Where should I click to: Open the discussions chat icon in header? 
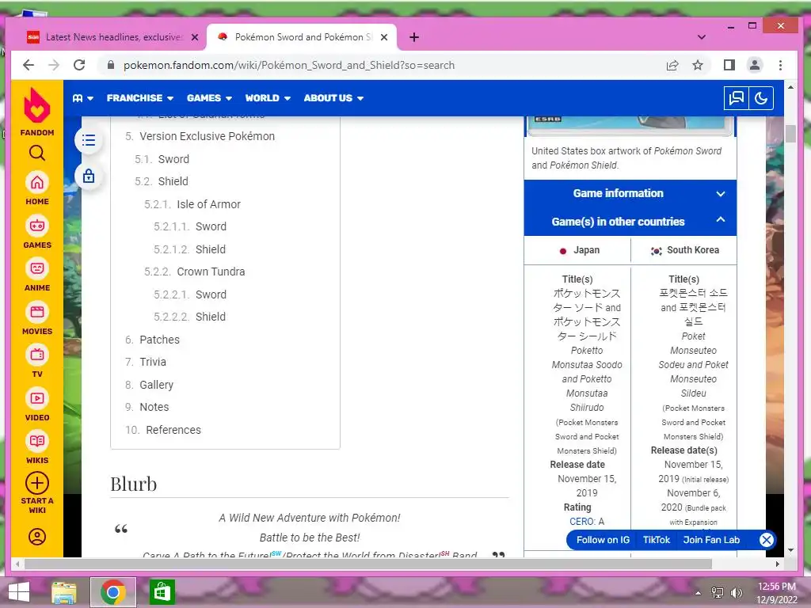point(736,97)
